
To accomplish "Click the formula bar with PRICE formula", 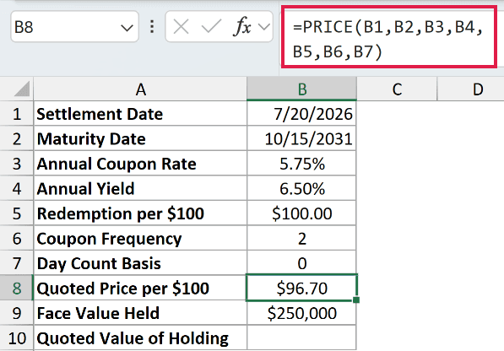I will (x=389, y=37).
